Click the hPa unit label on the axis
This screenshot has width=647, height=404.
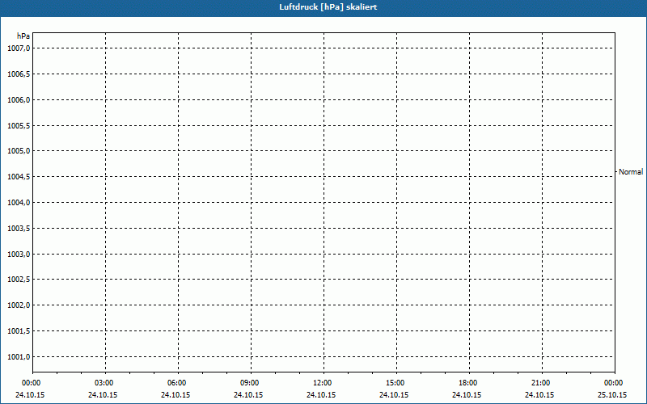tap(23, 36)
